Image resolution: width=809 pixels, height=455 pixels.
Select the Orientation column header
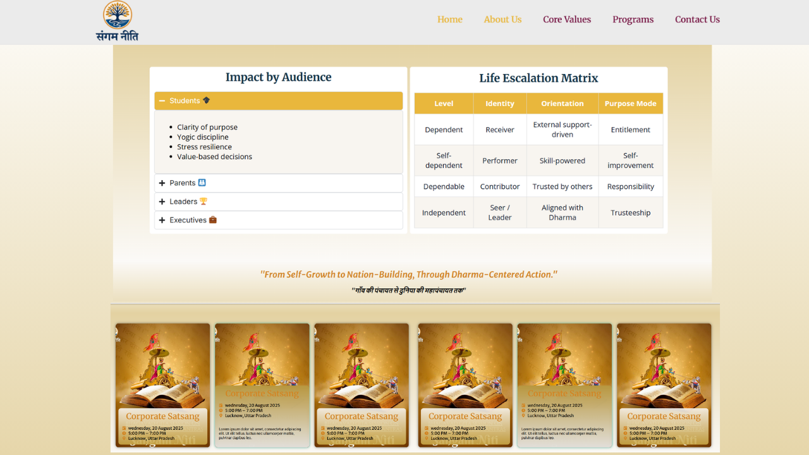(563, 104)
